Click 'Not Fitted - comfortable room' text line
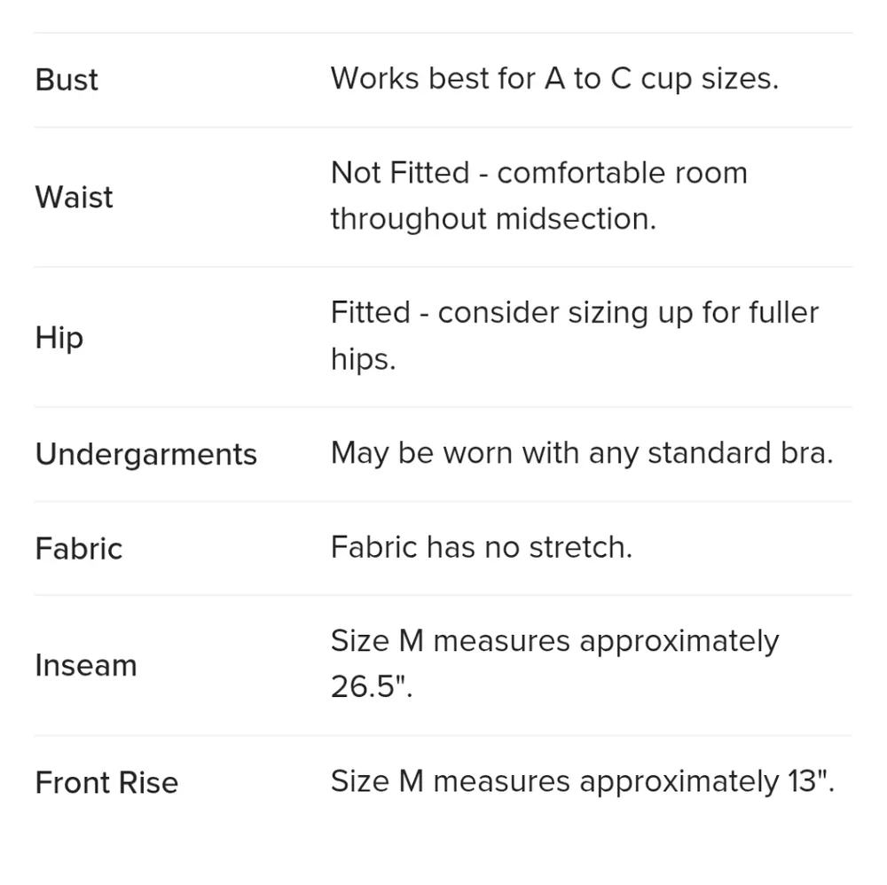 (538, 173)
